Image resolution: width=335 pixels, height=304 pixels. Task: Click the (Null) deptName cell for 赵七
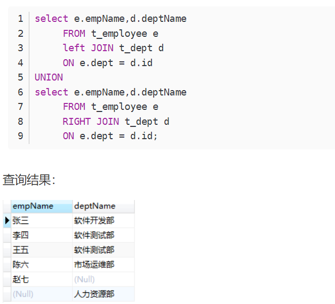pyautogui.click(x=103, y=279)
